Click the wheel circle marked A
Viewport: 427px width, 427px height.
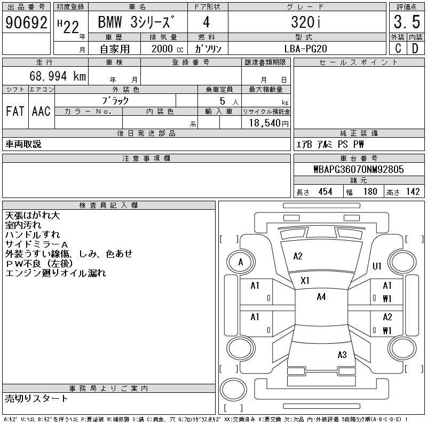241,263
